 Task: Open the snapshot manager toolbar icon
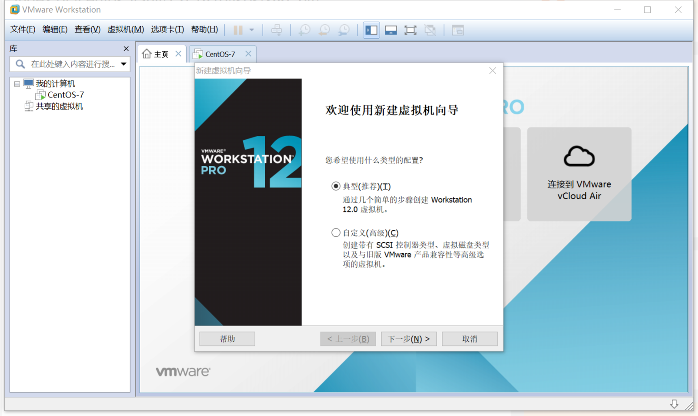click(x=344, y=30)
